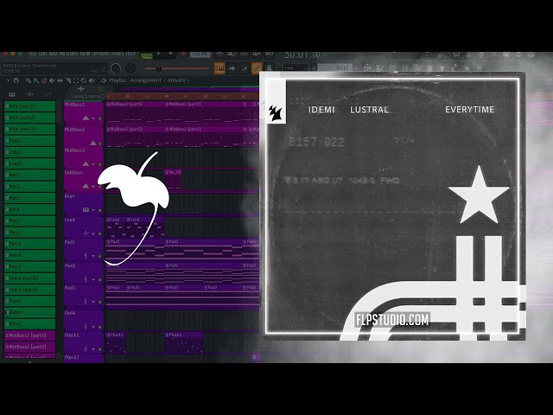Open Pad1 track dropdown arrow
This screenshot has width=553, height=415.
coord(93,256)
